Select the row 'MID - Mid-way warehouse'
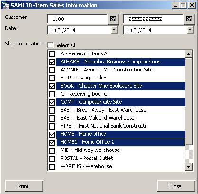 pyautogui.click(x=121, y=150)
